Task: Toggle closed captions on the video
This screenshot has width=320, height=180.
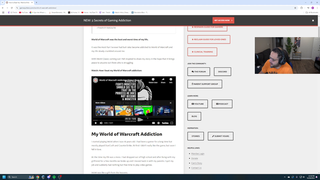Action: [x=153, y=123]
